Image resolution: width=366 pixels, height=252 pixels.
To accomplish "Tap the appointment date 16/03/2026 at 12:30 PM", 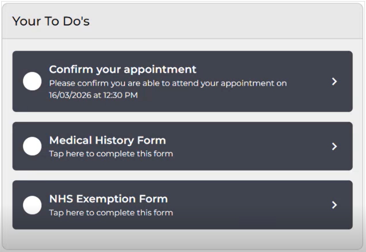I will (x=93, y=95).
